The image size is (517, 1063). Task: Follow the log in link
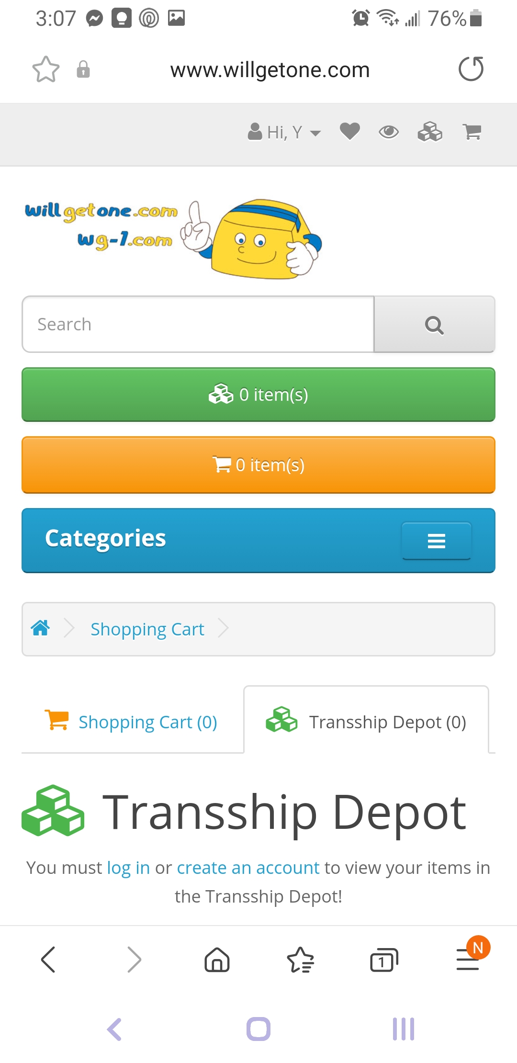[x=128, y=868]
